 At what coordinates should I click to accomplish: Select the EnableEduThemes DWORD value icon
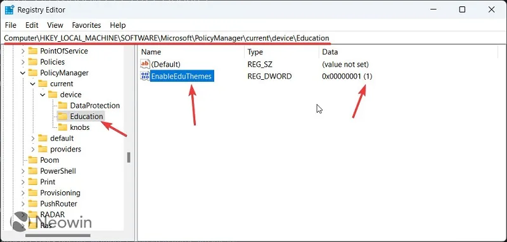pos(145,76)
